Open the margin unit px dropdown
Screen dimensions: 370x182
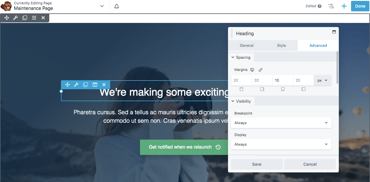click(322, 80)
